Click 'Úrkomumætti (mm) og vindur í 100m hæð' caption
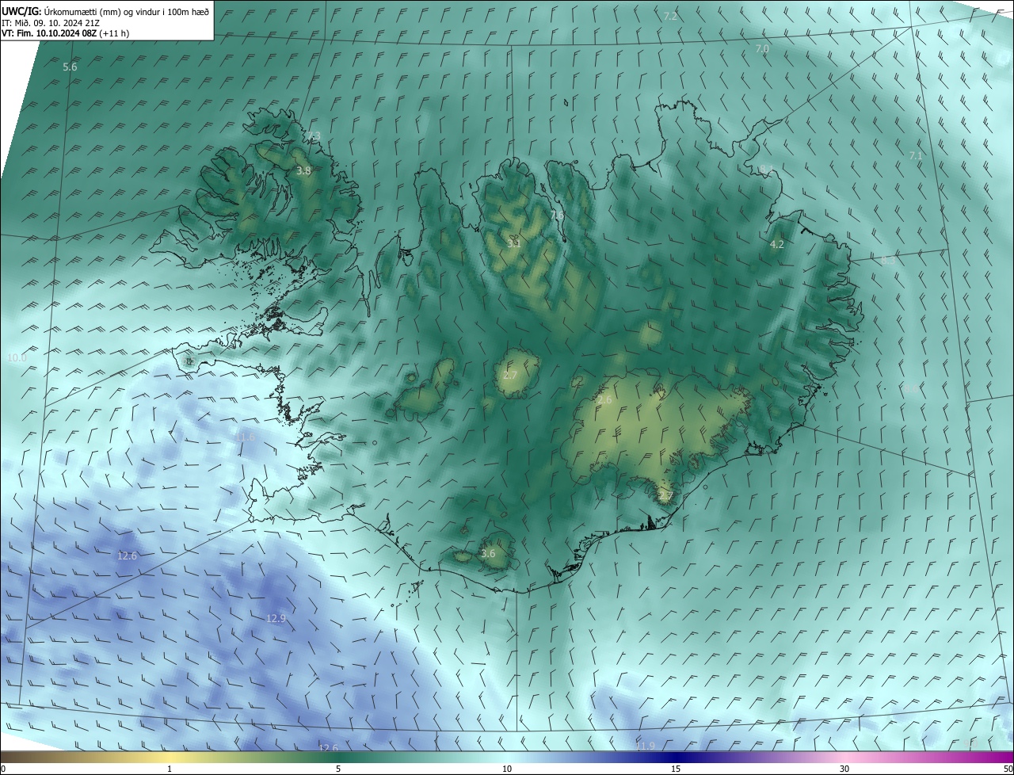This screenshot has height=775, width=1014. pyautogui.click(x=127, y=10)
